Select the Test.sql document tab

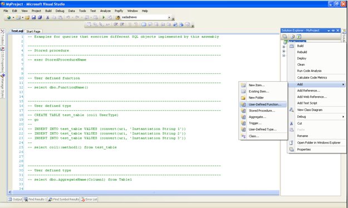pyautogui.click(x=17, y=31)
